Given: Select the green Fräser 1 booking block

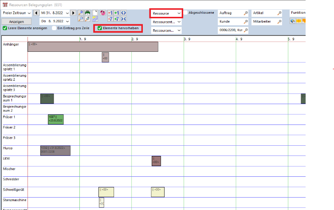Looking at the screenshot, I should pos(56,119).
